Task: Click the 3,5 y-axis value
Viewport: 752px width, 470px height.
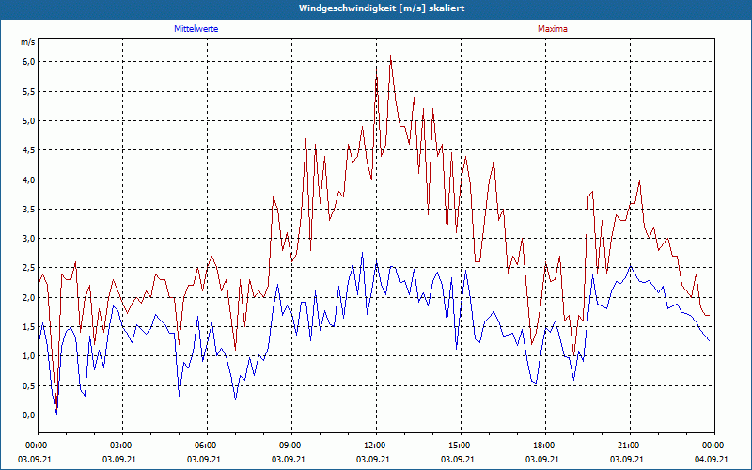Action: tap(29, 209)
